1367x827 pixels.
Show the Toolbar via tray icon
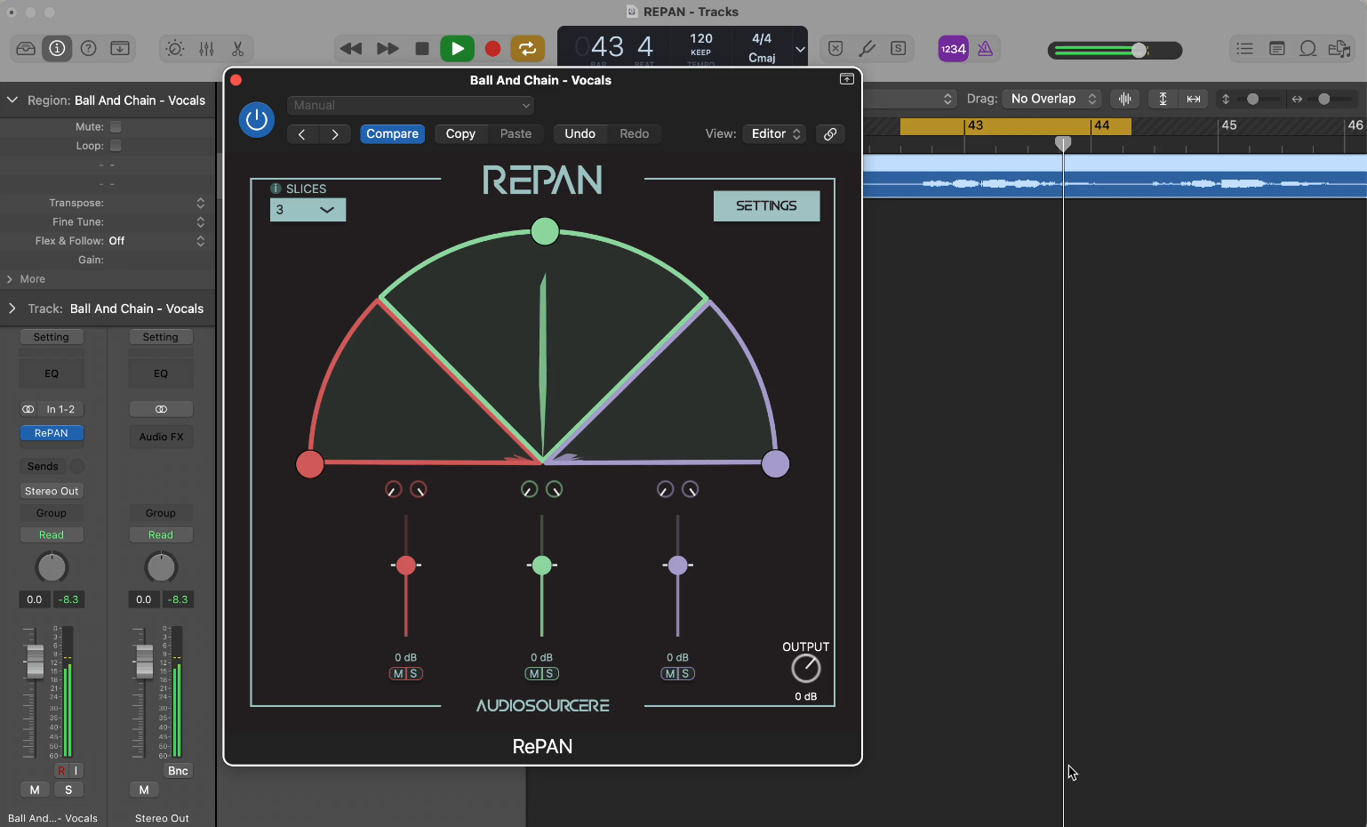(x=120, y=48)
